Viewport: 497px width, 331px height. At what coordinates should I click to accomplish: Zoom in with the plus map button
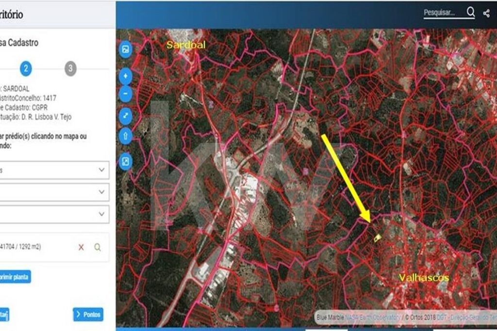coord(126,76)
